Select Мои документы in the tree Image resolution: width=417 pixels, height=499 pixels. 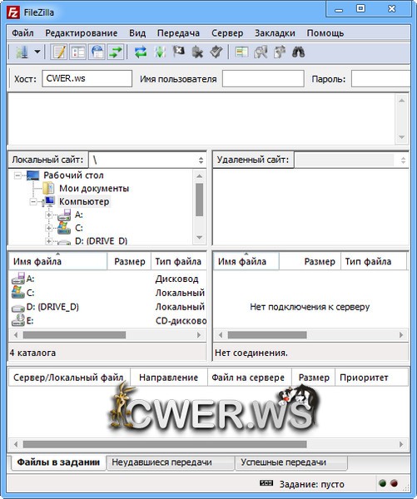(x=94, y=189)
